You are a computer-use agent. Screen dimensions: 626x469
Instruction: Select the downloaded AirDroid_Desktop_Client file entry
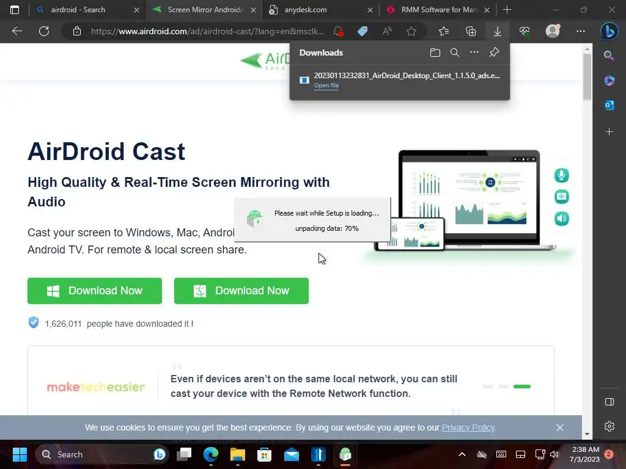pos(400,80)
